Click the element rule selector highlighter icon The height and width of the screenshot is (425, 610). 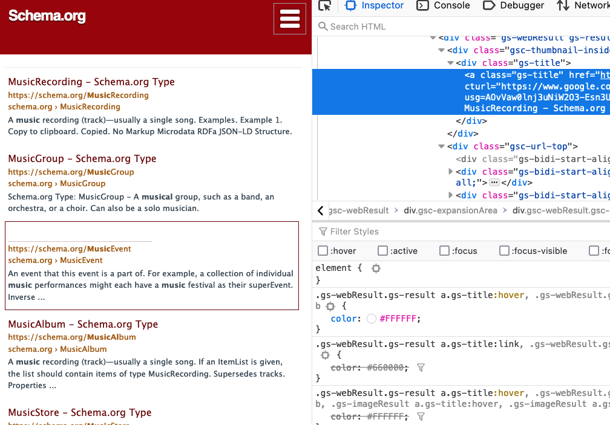pyautogui.click(x=376, y=268)
